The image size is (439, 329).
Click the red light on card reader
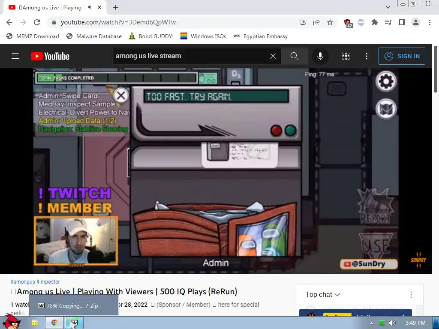coord(276,130)
